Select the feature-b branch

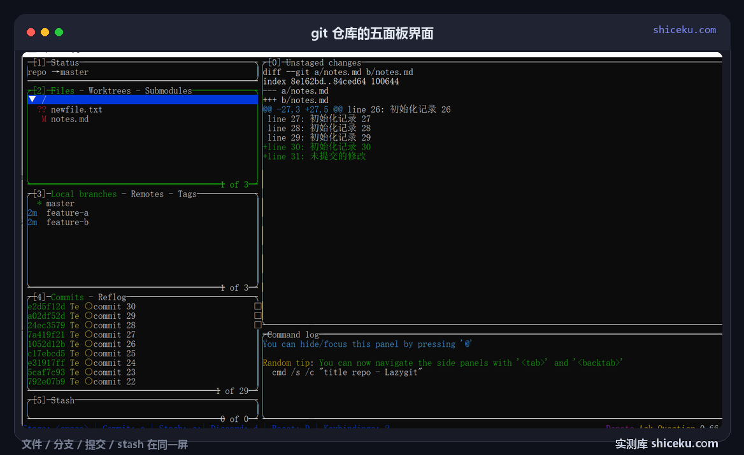68,222
